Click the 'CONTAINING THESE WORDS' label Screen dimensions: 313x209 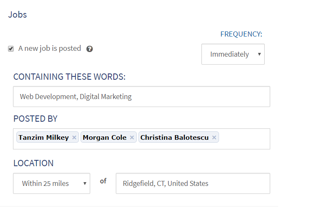coord(69,77)
